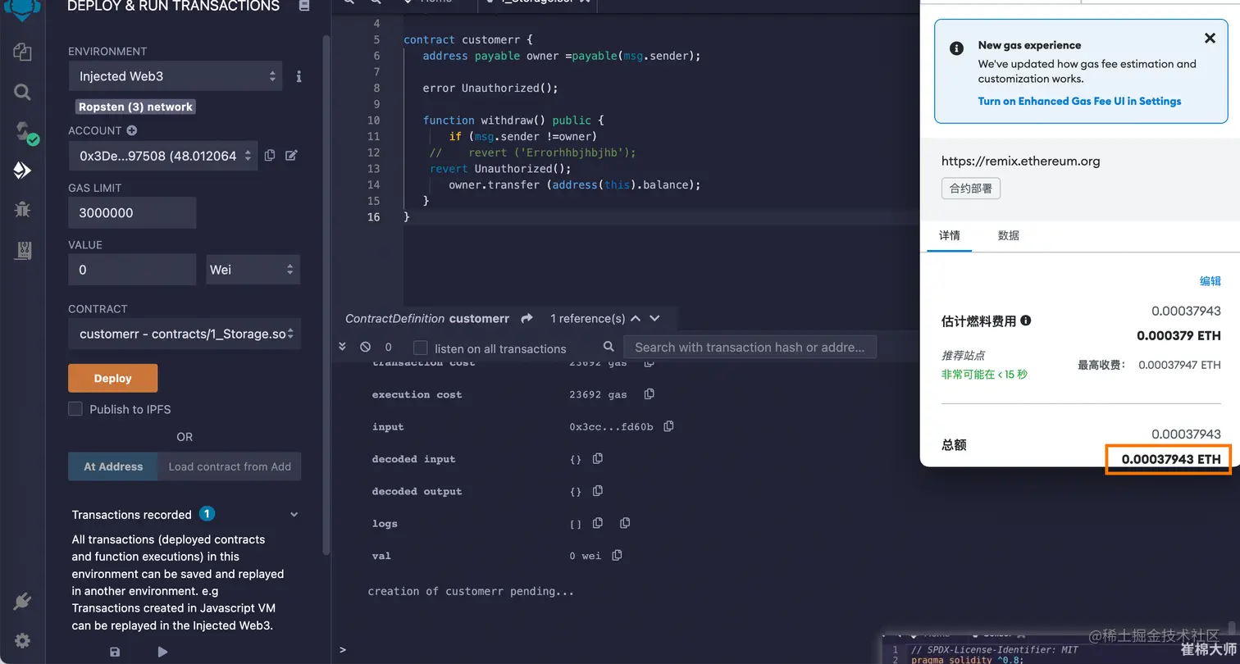Viewport: 1240px width, 664px height.
Task: Click the Search with transaction hash field
Action: [x=750, y=347]
